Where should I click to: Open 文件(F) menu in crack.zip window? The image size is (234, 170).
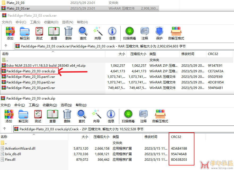coord(6,105)
